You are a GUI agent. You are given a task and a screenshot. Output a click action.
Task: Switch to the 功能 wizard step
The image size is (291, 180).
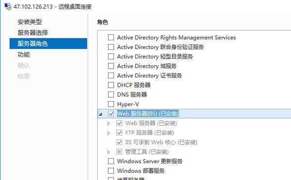pyautogui.click(x=24, y=55)
